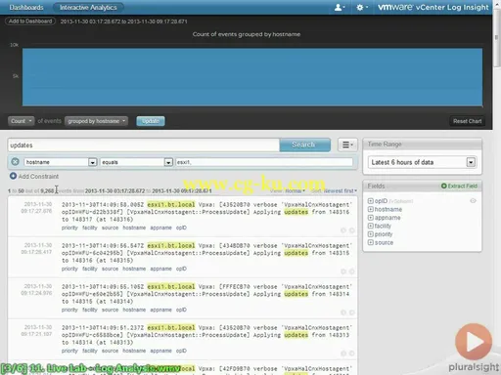The height and width of the screenshot is (375, 501).
Task: Expand the source field in Fields panel
Action: tap(371, 242)
